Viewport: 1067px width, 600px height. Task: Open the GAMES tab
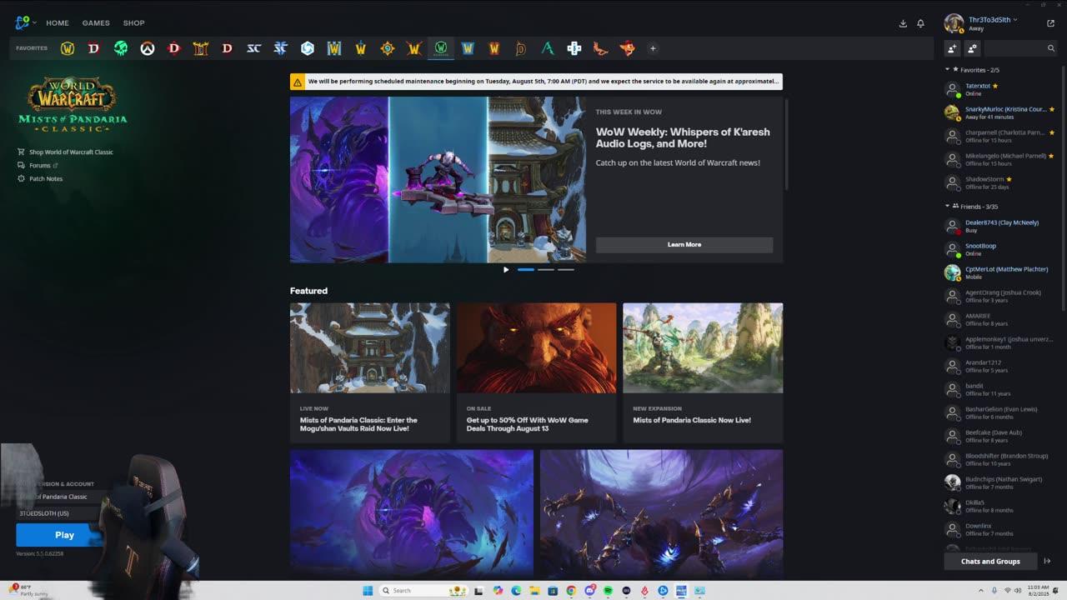[x=96, y=23]
